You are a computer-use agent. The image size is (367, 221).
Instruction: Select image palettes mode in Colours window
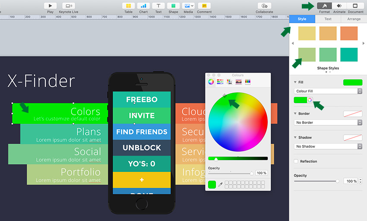coord(238,82)
